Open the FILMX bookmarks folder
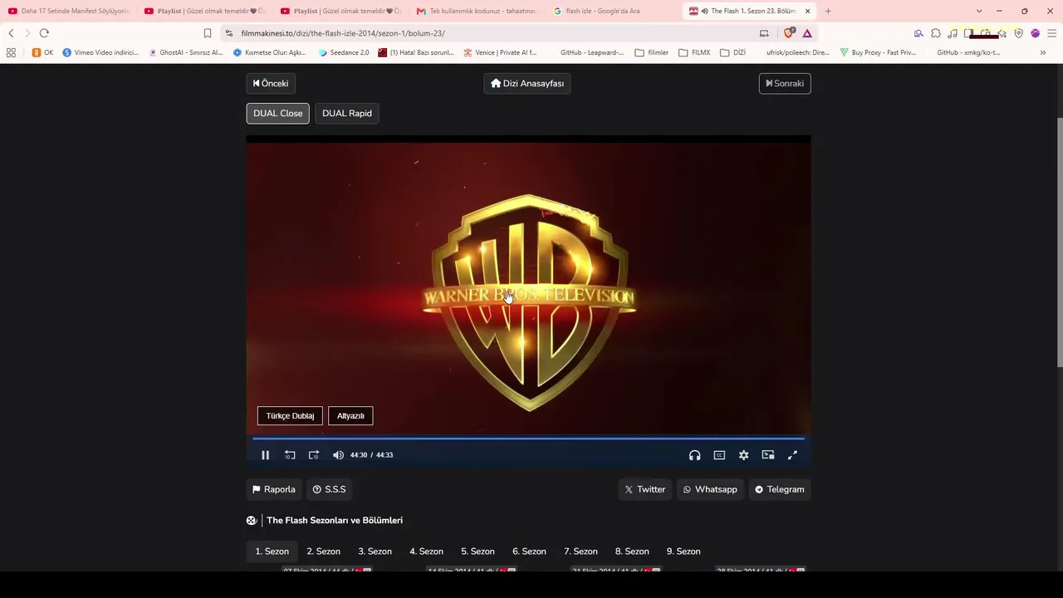 694,52
